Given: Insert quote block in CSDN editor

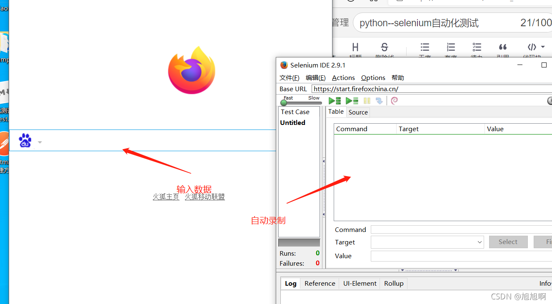Looking at the screenshot, I should coord(503,47).
